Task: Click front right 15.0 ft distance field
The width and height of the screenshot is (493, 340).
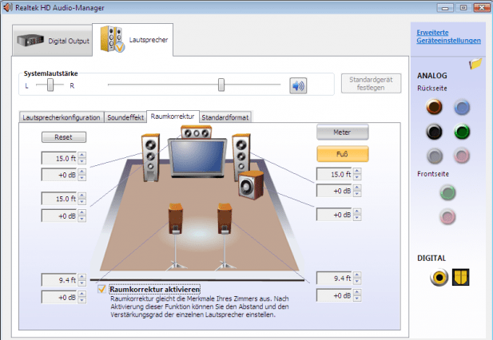Action: 334,174
